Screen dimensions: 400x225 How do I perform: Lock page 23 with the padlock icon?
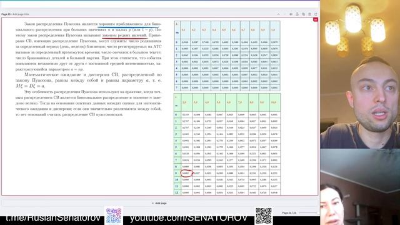(297, 14)
